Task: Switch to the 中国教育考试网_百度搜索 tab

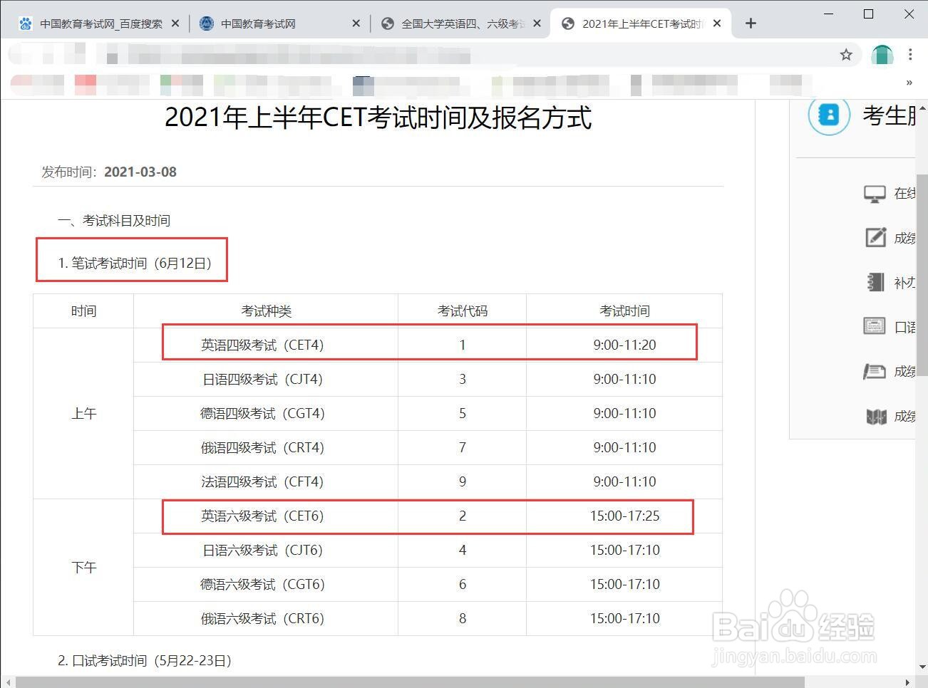Action: click(100, 24)
